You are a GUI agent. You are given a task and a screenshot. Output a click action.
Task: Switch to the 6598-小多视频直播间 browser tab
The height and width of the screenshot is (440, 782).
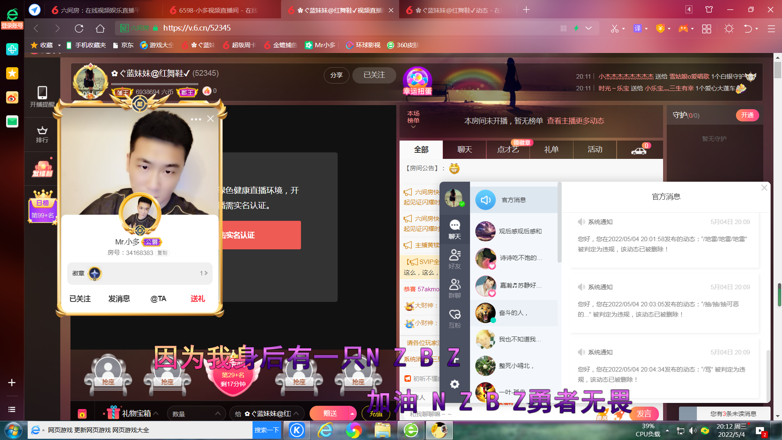(x=218, y=10)
